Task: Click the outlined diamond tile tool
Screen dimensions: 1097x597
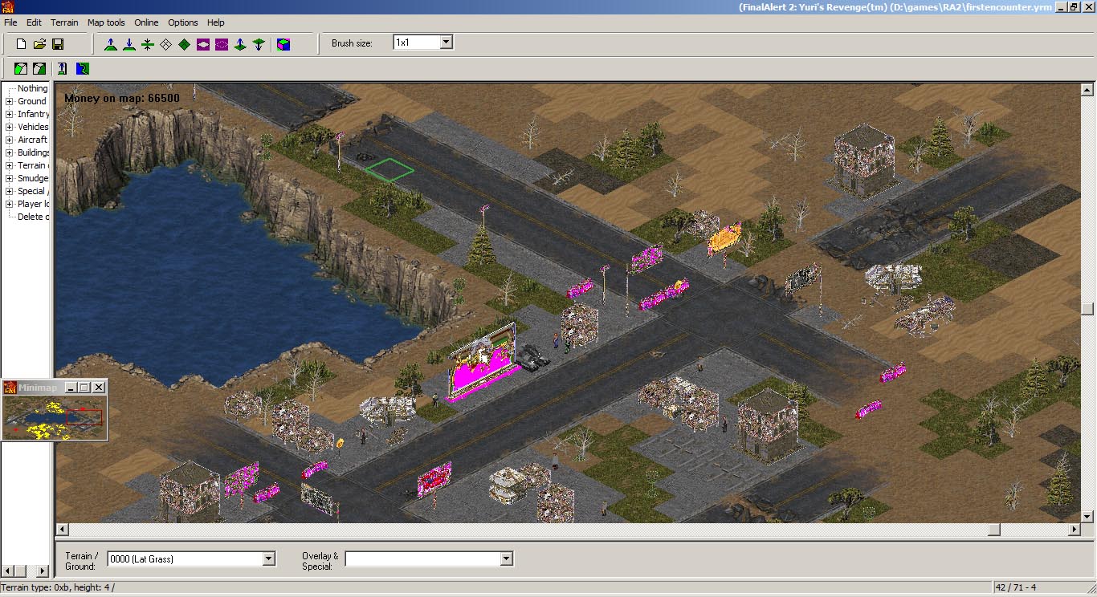Action: [165, 44]
